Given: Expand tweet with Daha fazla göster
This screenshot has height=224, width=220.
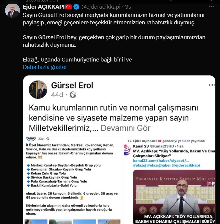Looking at the screenshot, I should coord(45,67).
